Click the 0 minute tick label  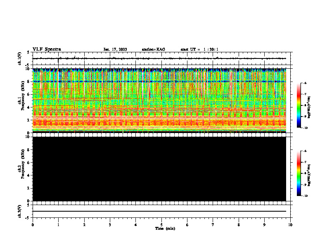[33, 225]
